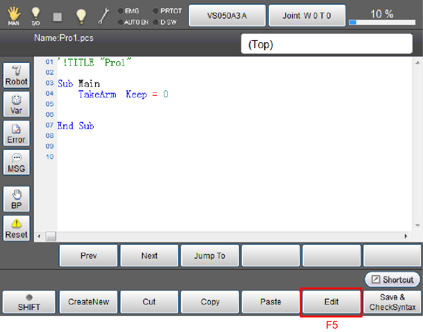
Task: Click Save & CheckSyntax button
Action: [393, 302]
